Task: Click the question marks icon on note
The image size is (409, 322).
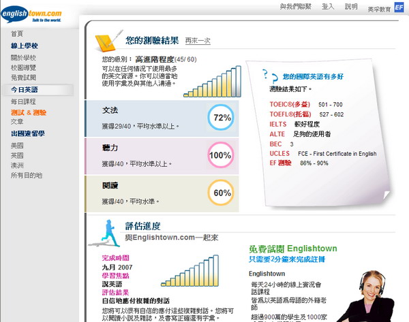Action: pos(270,76)
